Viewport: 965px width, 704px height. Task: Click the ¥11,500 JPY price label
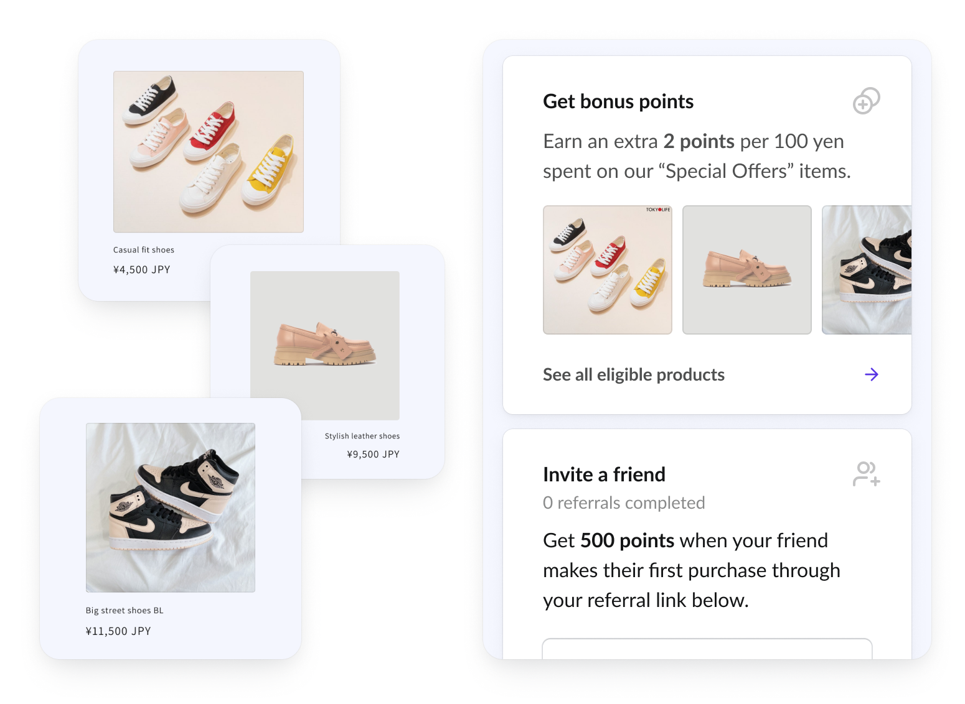(118, 631)
